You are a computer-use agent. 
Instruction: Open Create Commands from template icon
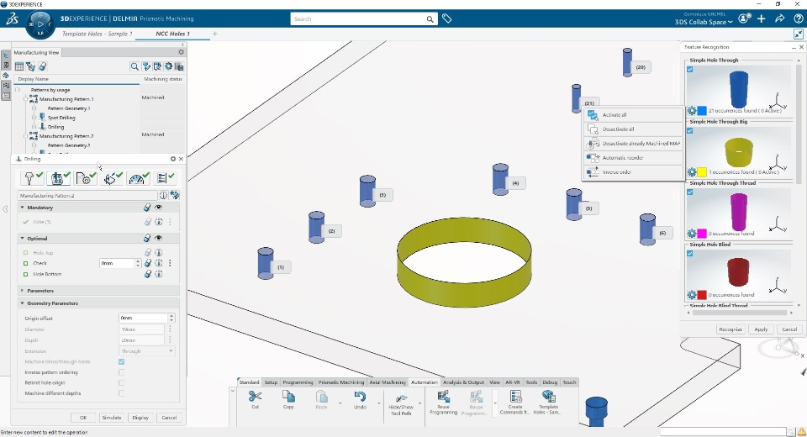click(515, 396)
